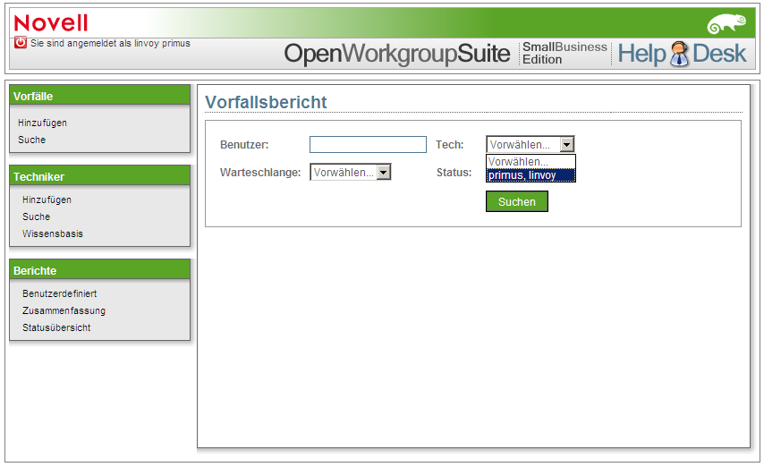This screenshot has width=764, height=467.
Task: Click the OpenWorkgroupSuite title text
Action: (x=396, y=54)
